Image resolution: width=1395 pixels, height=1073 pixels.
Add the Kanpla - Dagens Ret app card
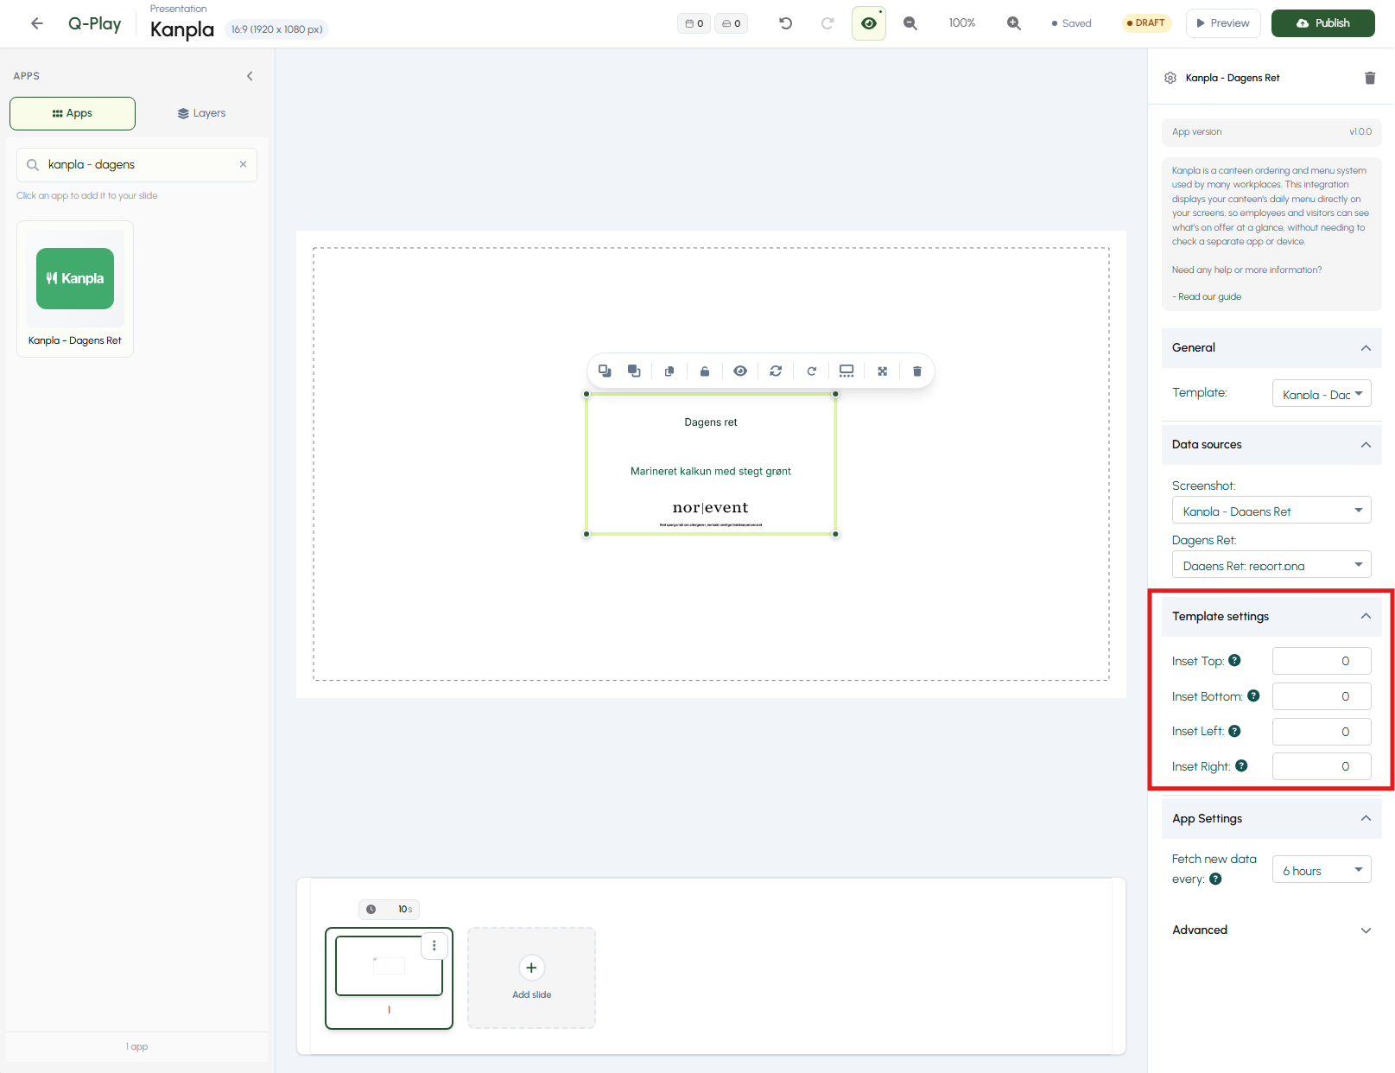click(75, 289)
